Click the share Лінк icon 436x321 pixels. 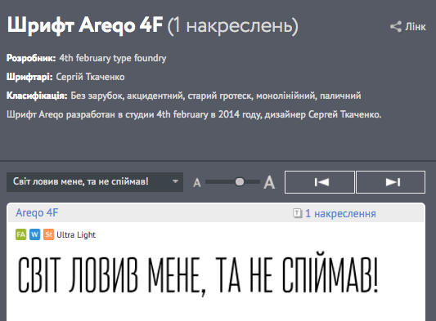click(396, 27)
